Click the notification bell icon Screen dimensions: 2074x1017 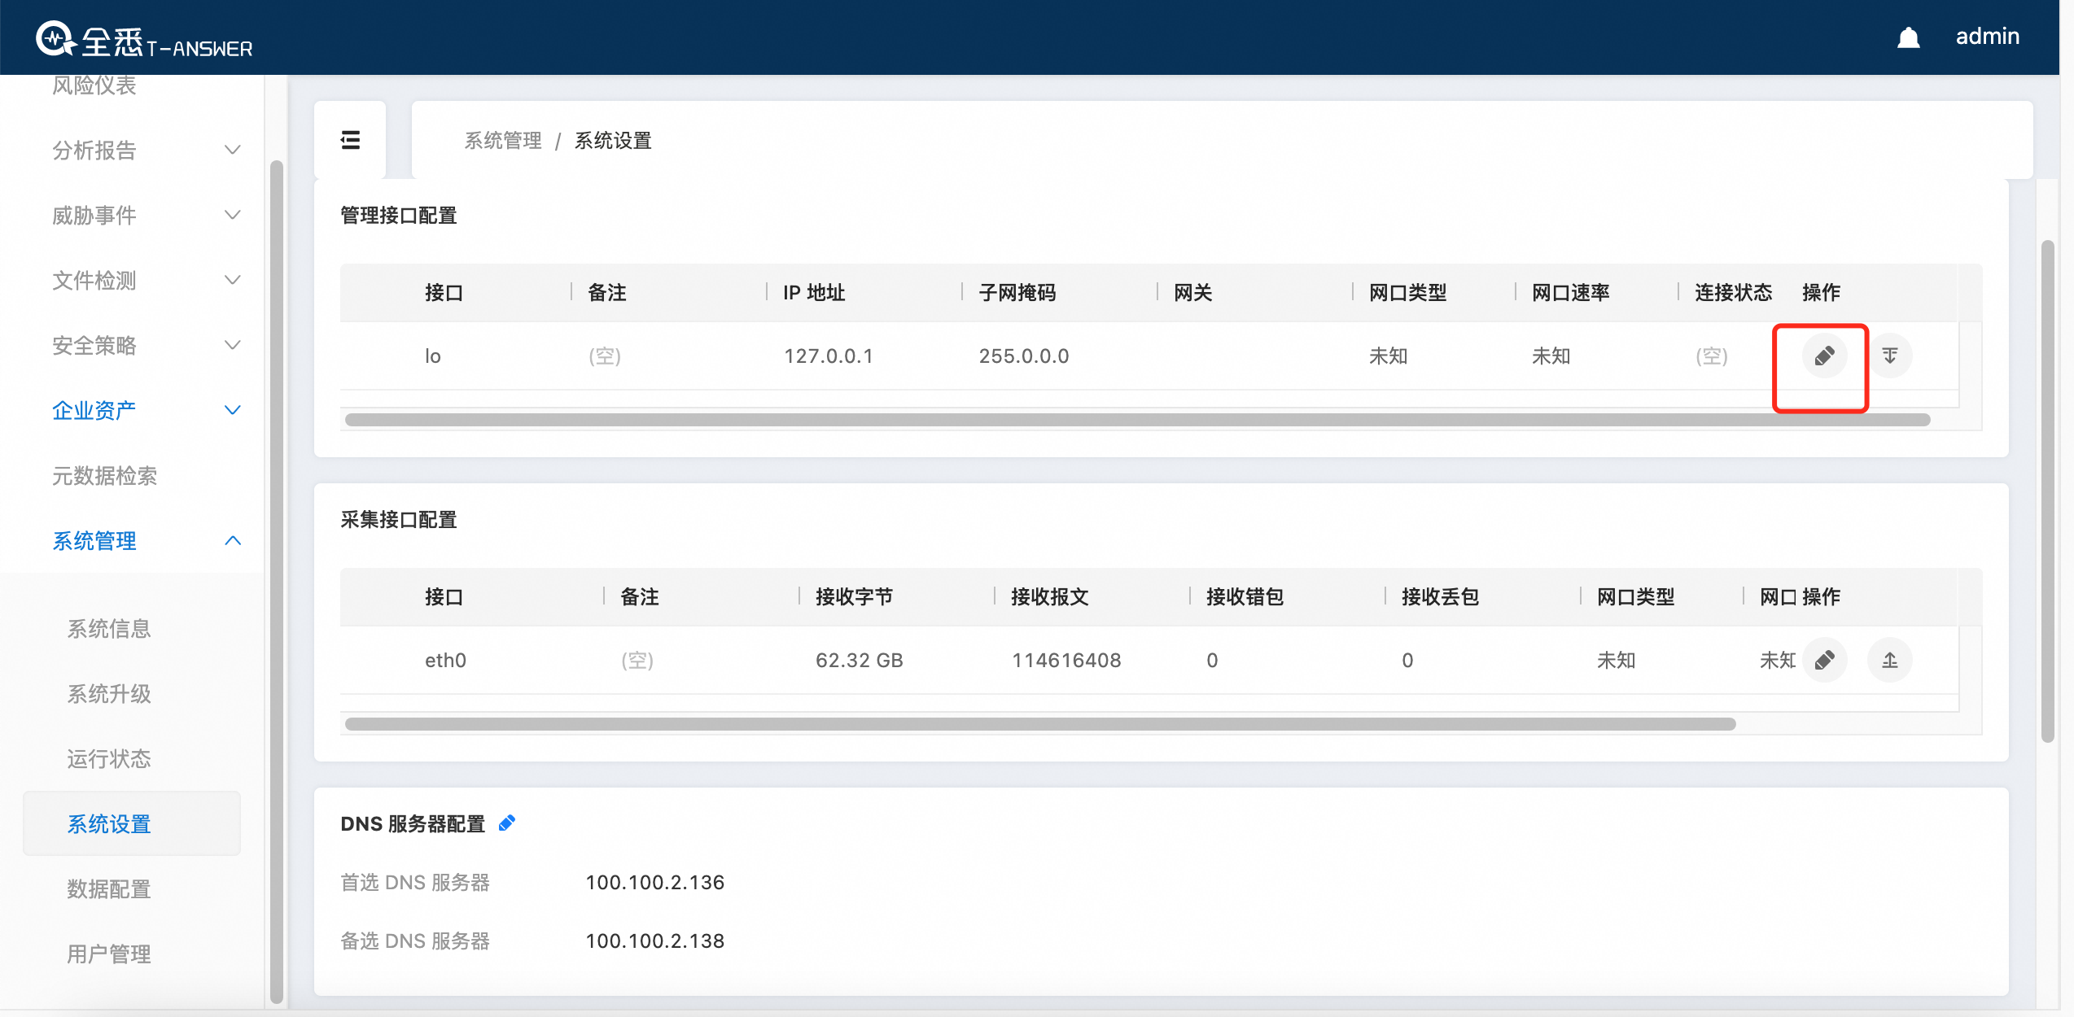(x=1908, y=37)
